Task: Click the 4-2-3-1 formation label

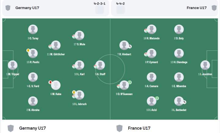Action: 100,4
